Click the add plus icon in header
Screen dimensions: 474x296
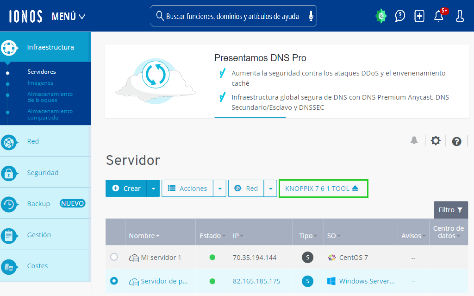tap(419, 16)
